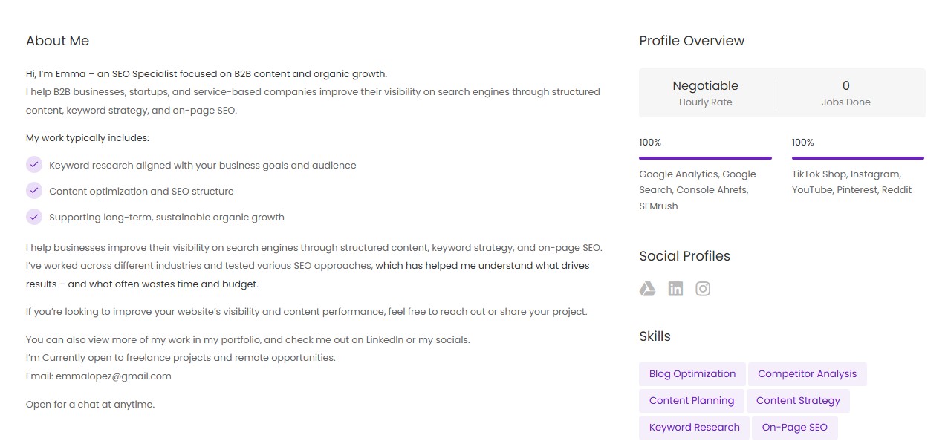The width and height of the screenshot is (948, 441).
Task: Click the checkmark icon beside Content optimization
Action: click(34, 191)
